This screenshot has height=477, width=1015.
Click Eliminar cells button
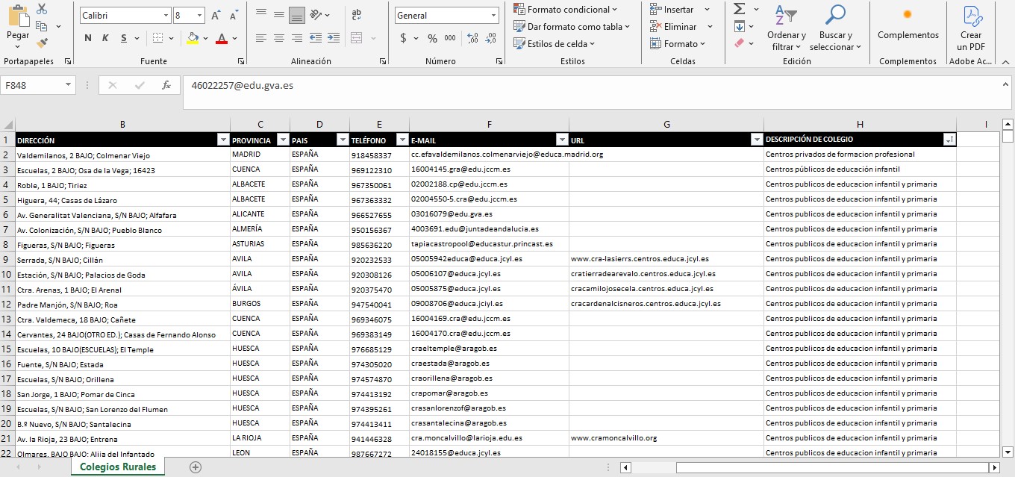pos(681,26)
